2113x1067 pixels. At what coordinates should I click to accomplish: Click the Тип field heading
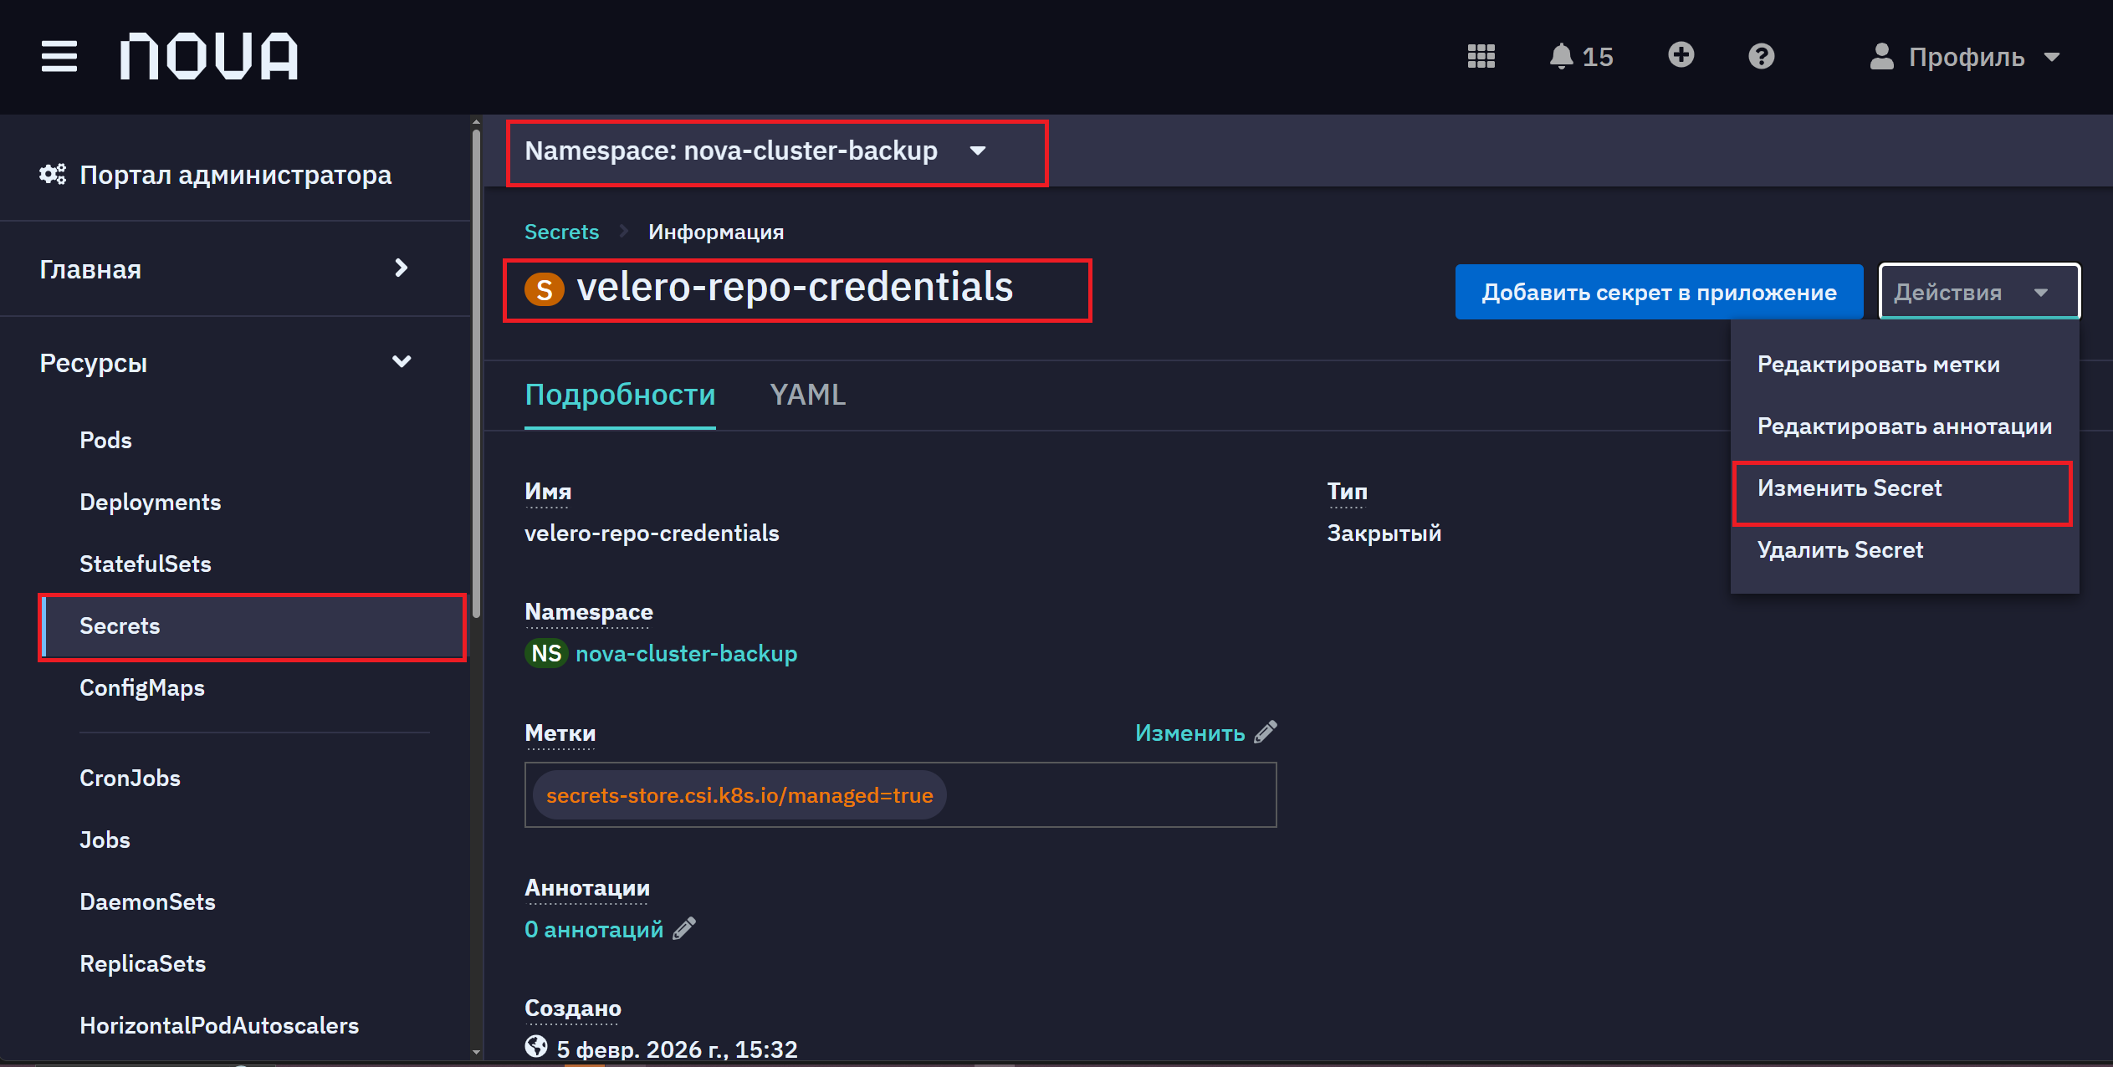click(1347, 491)
